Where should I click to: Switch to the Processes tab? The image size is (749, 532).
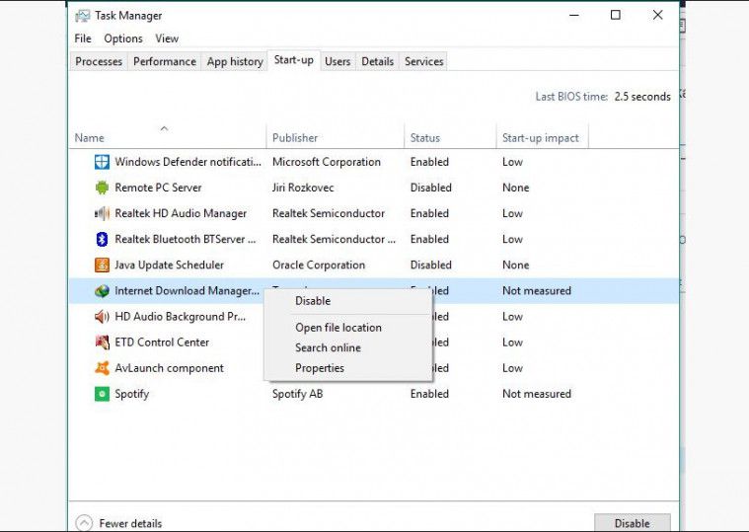99,61
